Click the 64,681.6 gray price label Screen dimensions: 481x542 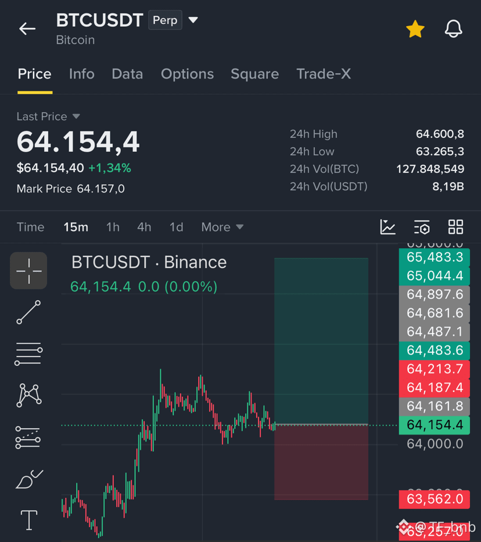pyautogui.click(x=435, y=313)
